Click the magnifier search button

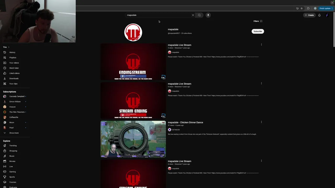(199, 15)
